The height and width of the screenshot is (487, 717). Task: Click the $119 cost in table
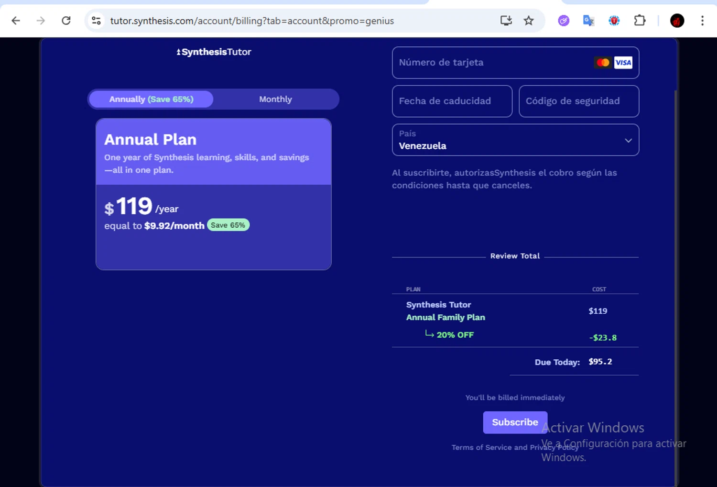597,311
